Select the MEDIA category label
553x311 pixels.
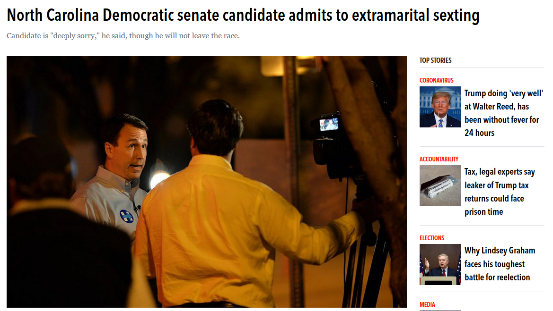pyautogui.click(x=427, y=305)
